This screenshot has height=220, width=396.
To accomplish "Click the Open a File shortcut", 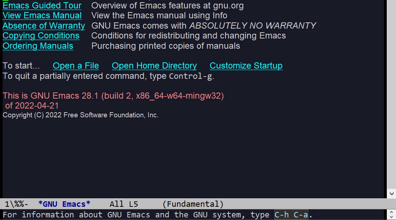I will click(76, 66).
